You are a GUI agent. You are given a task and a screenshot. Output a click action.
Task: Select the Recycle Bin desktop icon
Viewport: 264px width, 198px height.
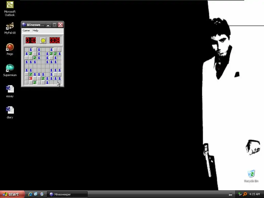[251, 176]
